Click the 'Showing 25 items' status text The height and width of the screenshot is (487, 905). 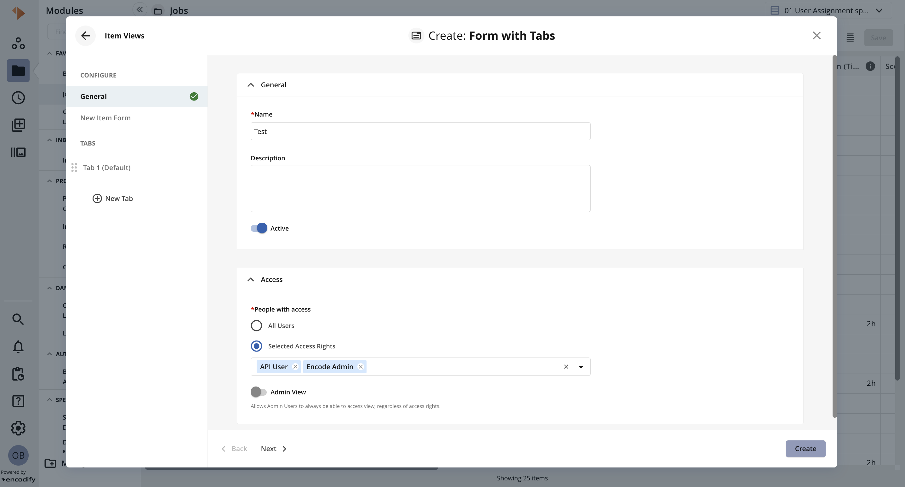[522, 478]
